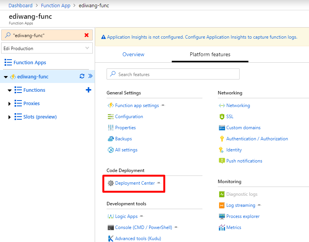This screenshot has height=242, width=309.
Task: Open SSL link
Action: pos(230,117)
